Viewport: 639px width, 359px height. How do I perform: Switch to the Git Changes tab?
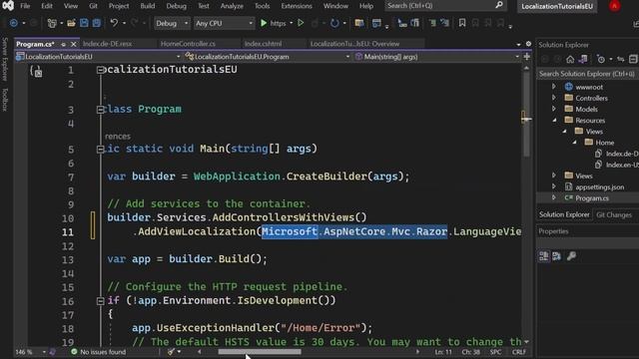[614, 214]
